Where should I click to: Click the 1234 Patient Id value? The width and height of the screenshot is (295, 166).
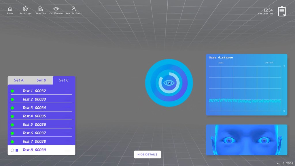pyautogui.click(x=268, y=10)
